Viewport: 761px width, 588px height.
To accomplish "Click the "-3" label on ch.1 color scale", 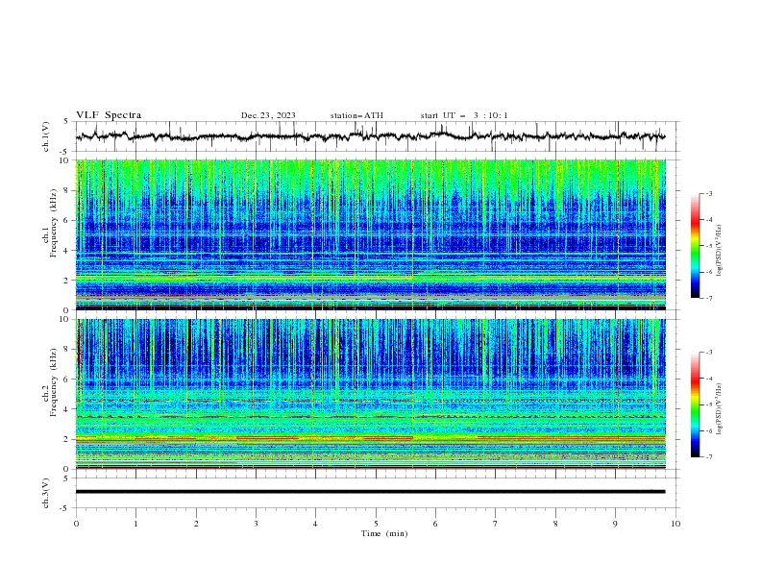I will [x=708, y=193].
